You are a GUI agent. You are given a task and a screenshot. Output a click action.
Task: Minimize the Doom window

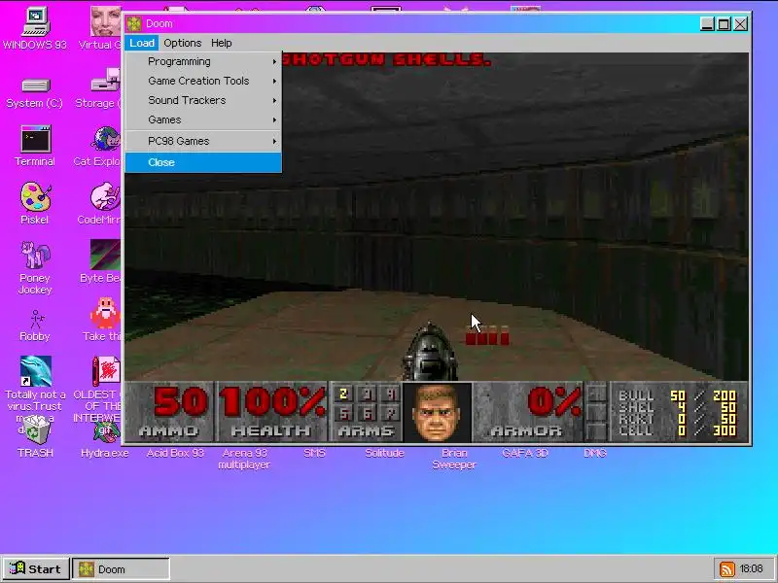(707, 23)
